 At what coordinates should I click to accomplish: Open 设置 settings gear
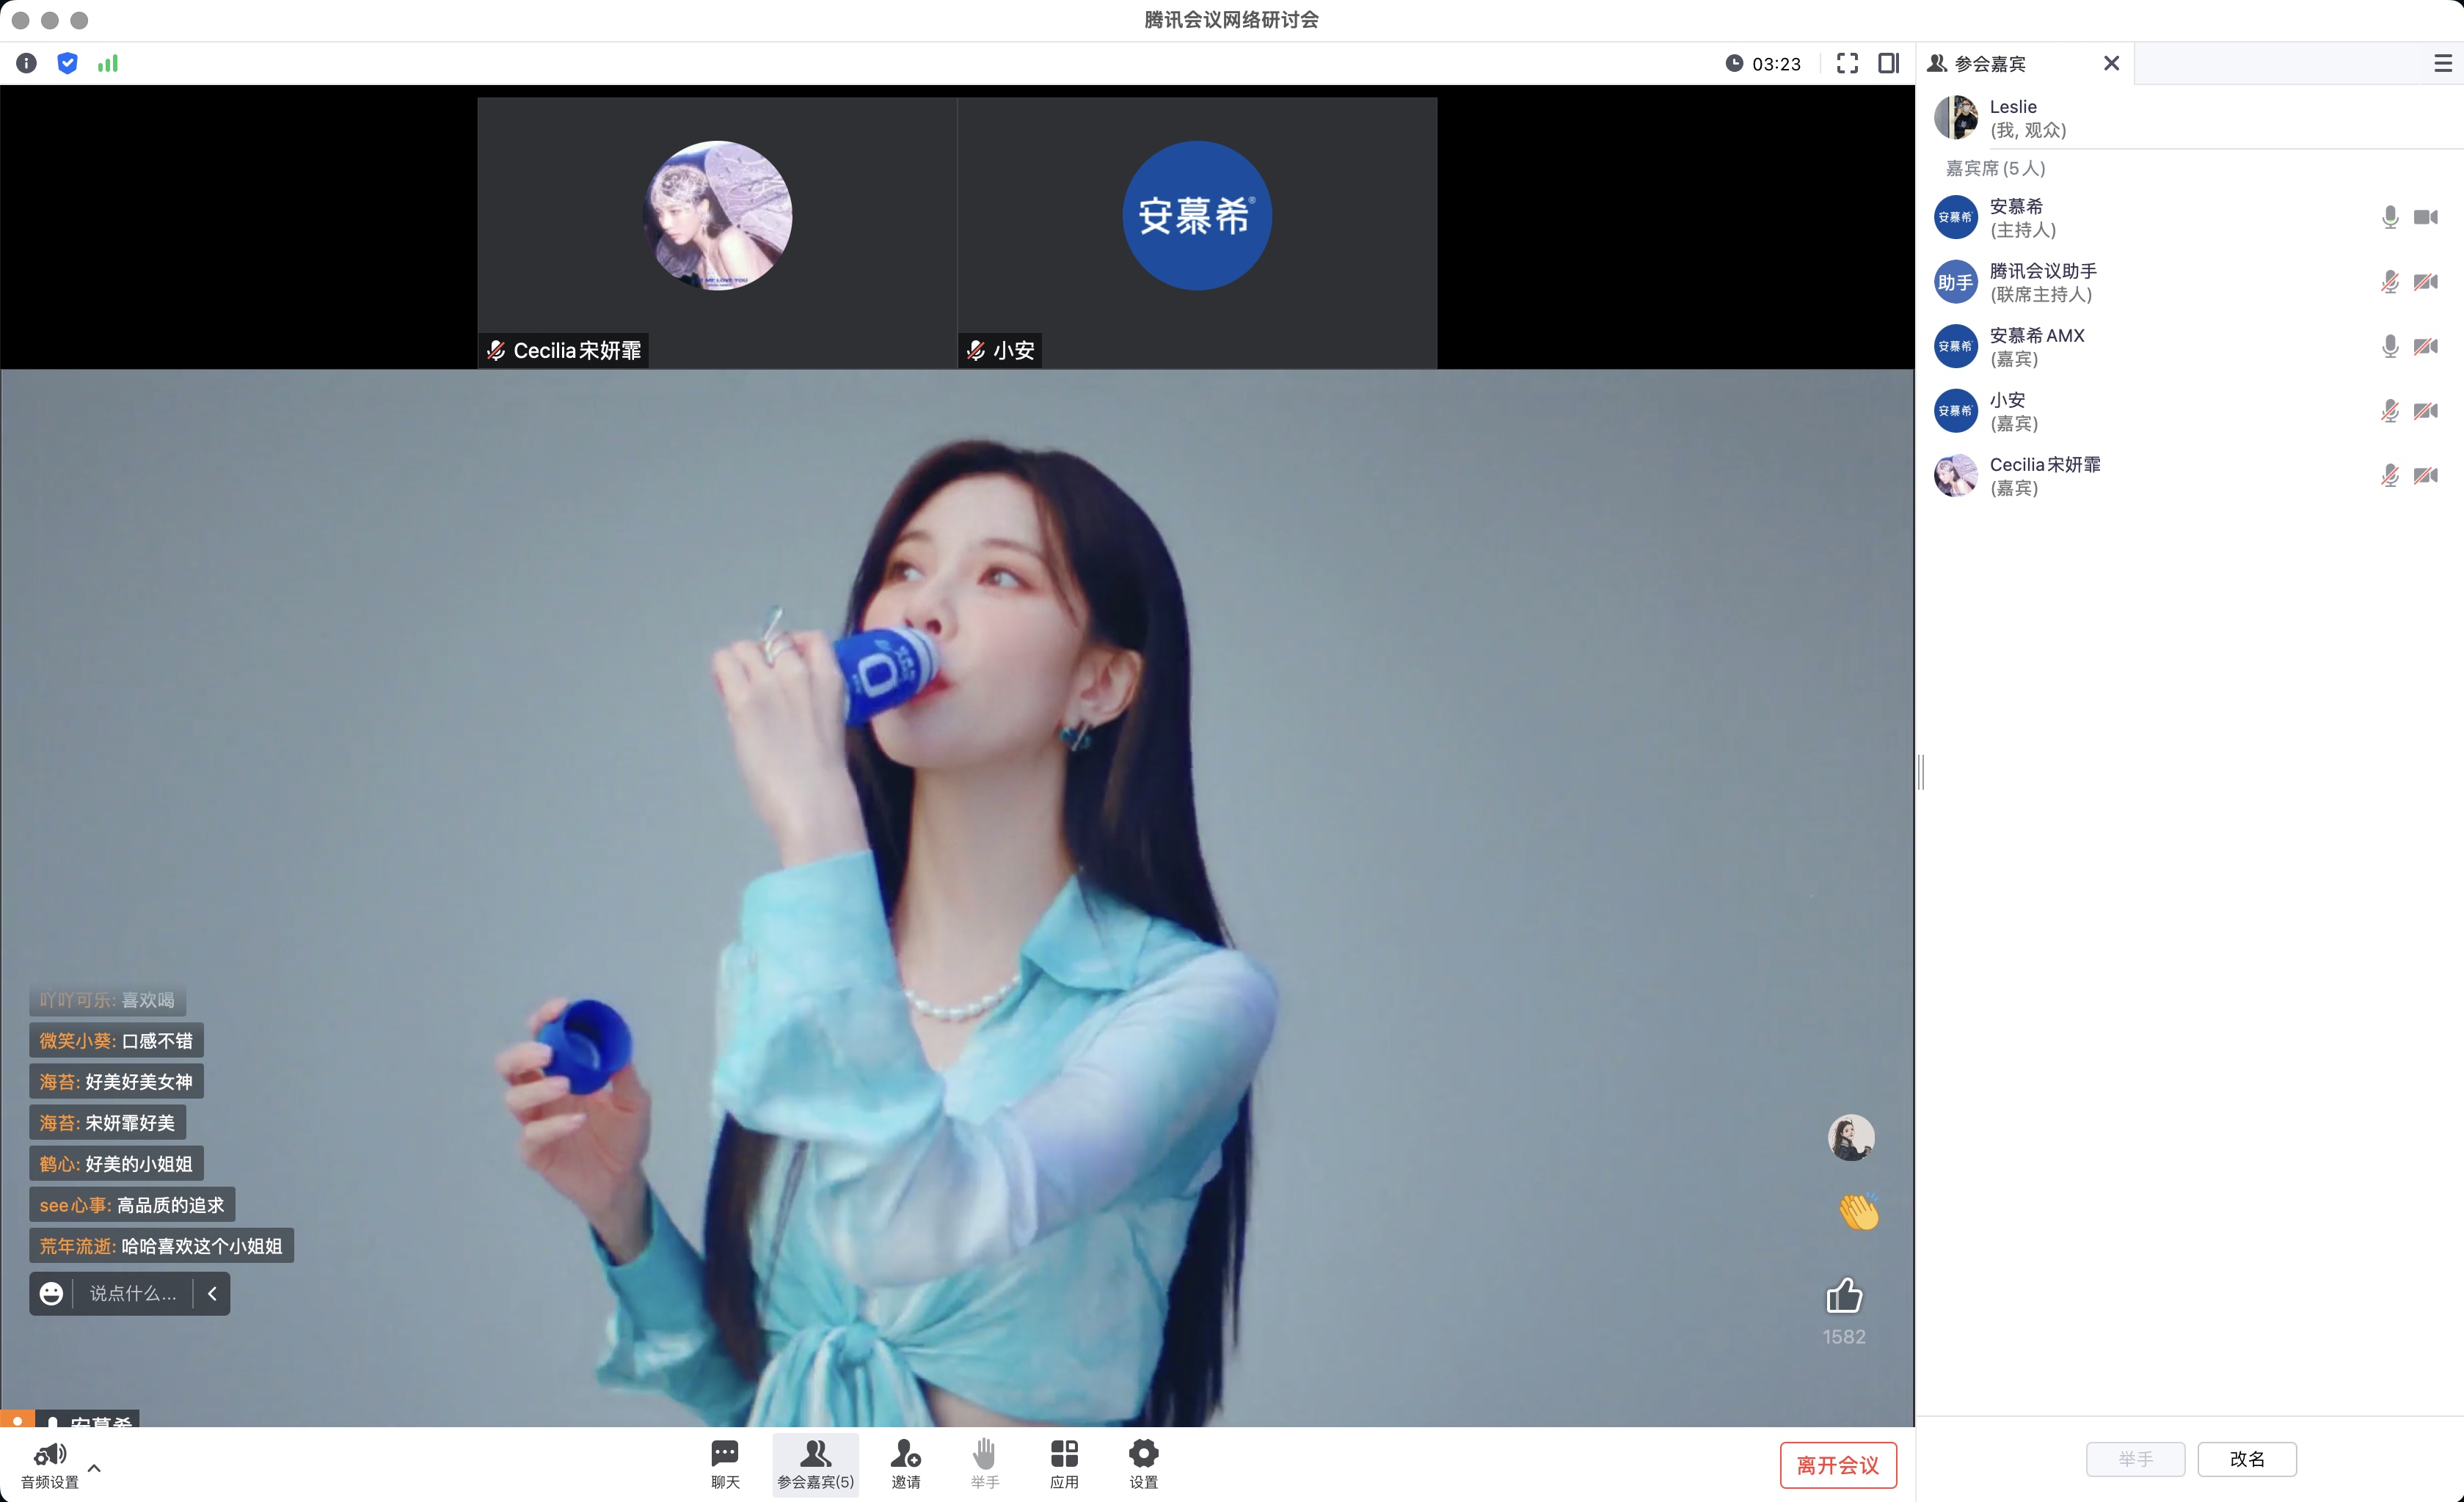point(1143,1464)
